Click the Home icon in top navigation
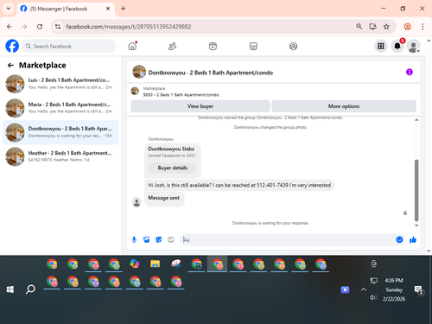The width and height of the screenshot is (432, 324). pyautogui.click(x=132, y=46)
